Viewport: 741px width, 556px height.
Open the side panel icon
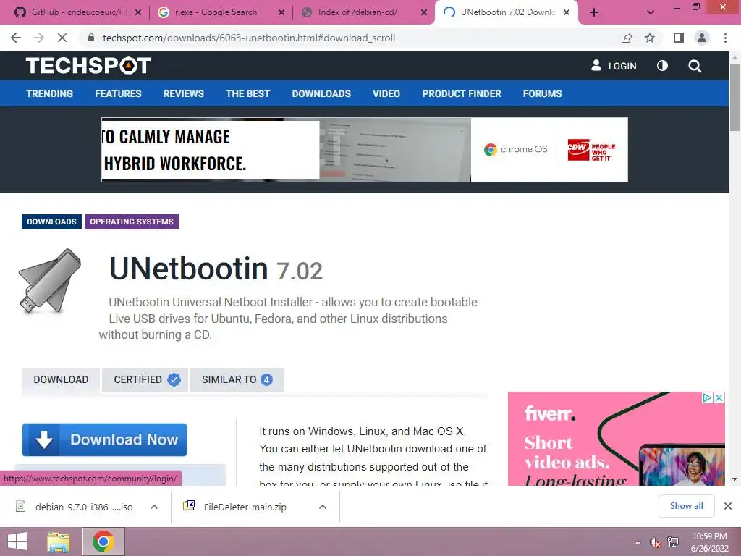click(x=678, y=38)
